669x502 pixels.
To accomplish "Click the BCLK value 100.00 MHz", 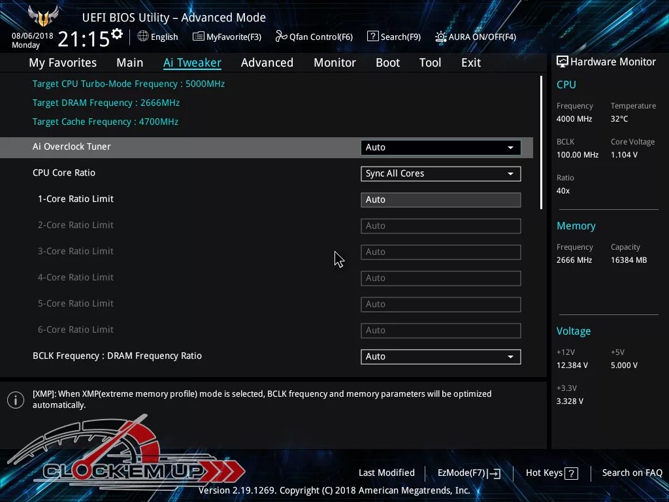I will tap(578, 155).
